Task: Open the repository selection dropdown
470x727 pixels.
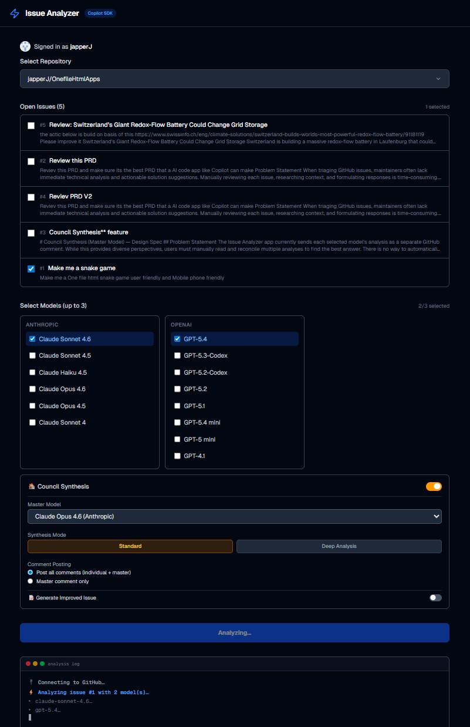Action: pyautogui.click(x=235, y=78)
